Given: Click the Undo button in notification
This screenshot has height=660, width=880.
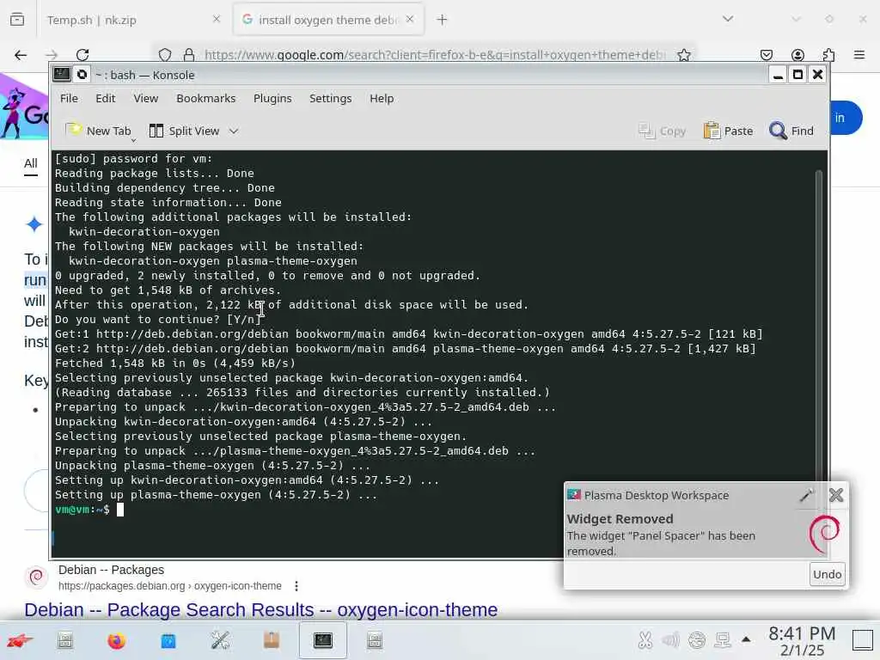Looking at the screenshot, I should 828,574.
